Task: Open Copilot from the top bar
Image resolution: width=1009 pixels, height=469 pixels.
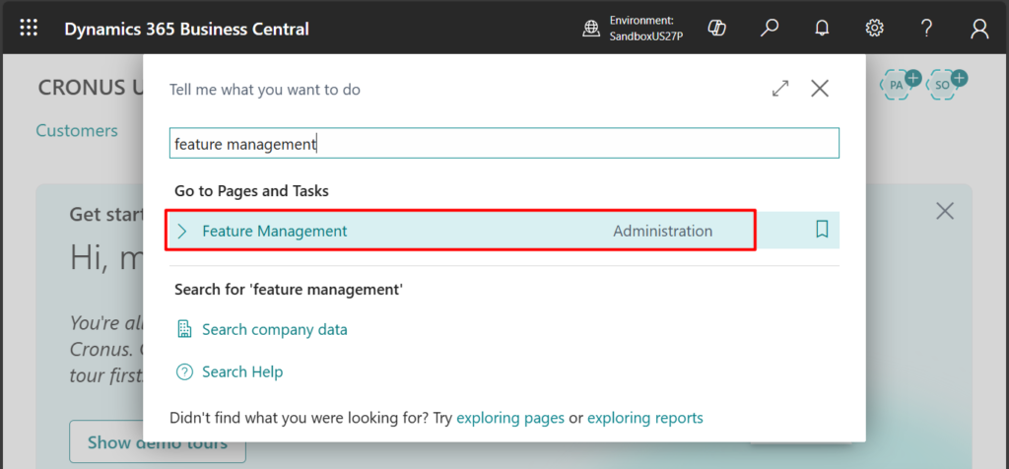Action: (x=717, y=29)
